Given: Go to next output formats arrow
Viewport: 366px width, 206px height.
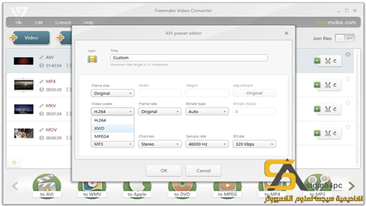Looking at the screenshot, I should tap(352, 186).
